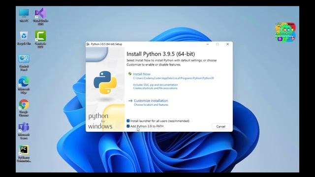Choose Customize installation option
The image size is (315, 177).
click(x=151, y=101)
